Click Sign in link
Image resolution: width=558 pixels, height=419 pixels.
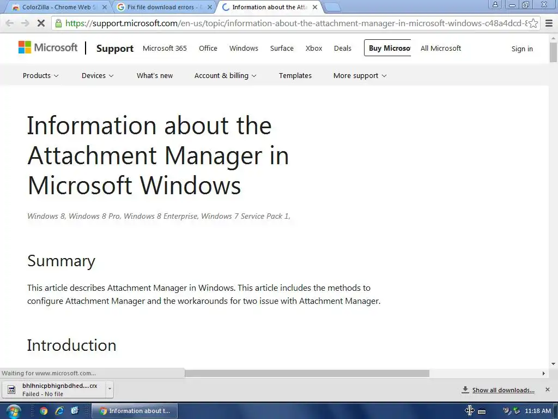point(522,49)
